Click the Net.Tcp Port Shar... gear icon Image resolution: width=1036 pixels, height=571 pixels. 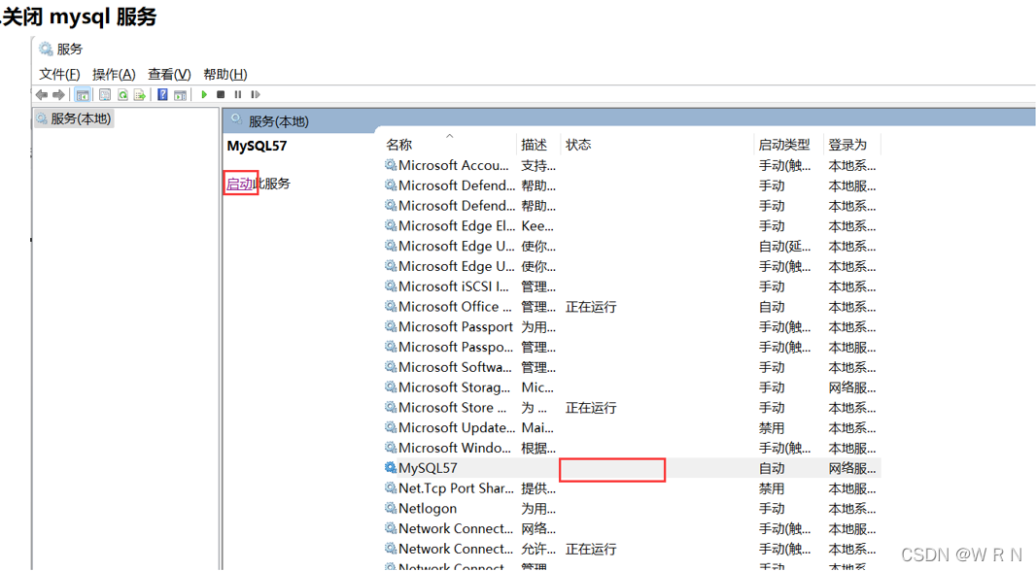coord(391,487)
